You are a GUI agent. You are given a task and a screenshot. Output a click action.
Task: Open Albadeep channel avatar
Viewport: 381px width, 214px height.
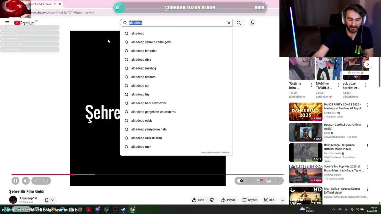pyautogui.click(x=13, y=200)
